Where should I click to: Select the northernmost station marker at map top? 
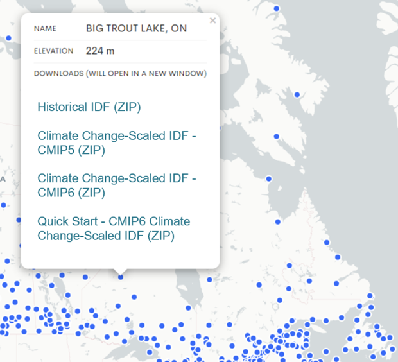(277, 8)
